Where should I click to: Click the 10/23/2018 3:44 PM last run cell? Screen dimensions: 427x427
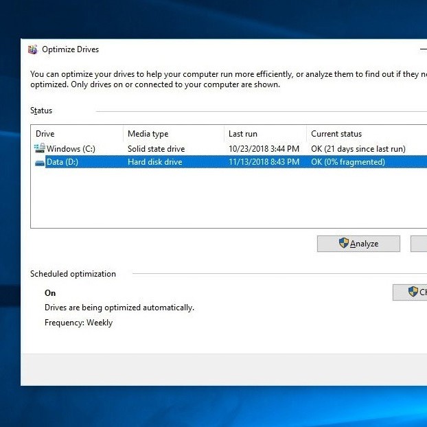click(264, 149)
